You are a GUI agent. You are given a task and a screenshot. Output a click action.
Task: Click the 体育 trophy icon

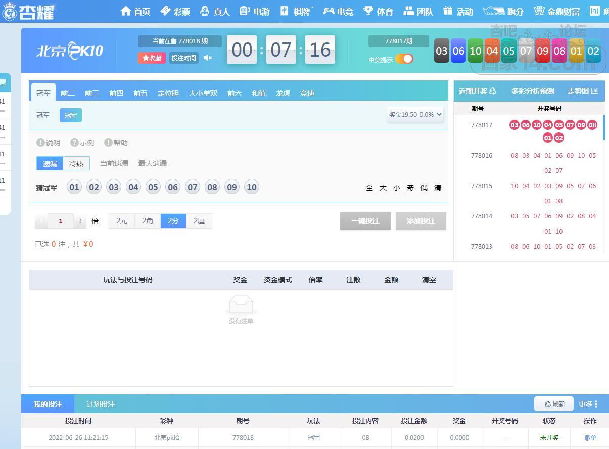368,11
